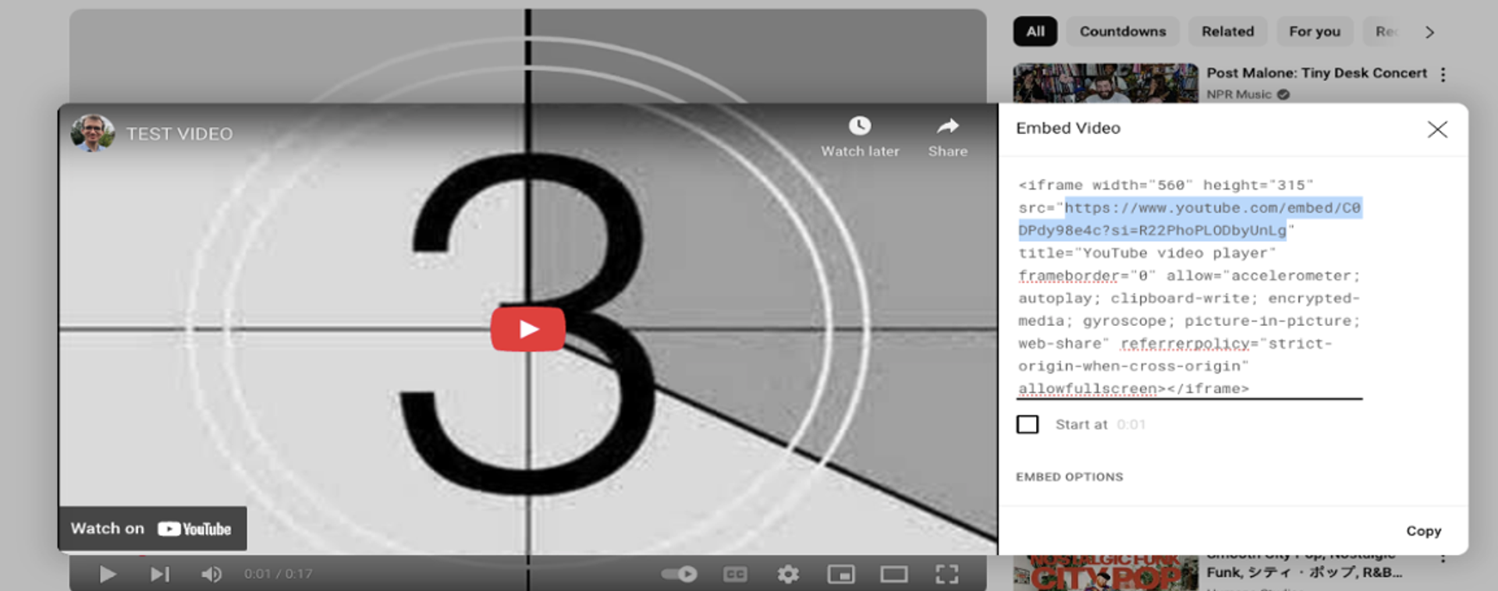The width and height of the screenshot is (1498, 591).
Task: Click the iframe embed code text box
Action: click(1189, 287)
